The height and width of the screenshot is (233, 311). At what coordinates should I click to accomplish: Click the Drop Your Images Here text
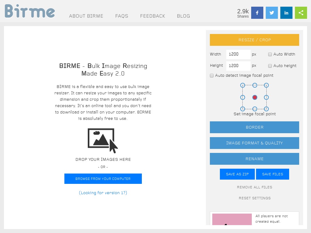[x=103, y=160]
